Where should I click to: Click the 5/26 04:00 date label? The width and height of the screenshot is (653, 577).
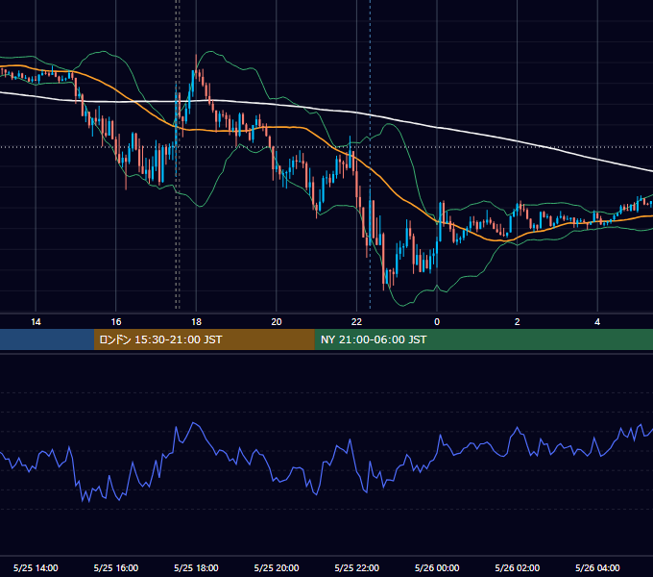597,567
